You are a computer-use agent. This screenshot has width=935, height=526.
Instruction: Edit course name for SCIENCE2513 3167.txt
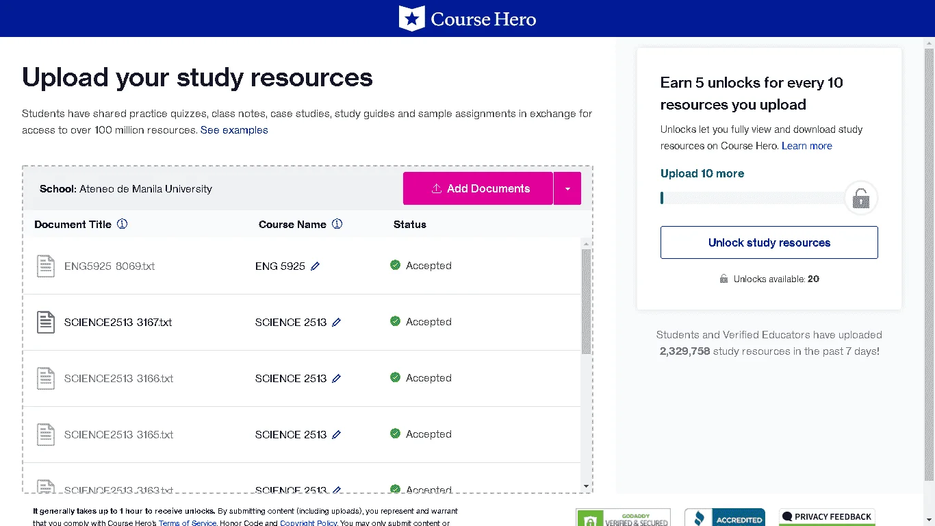pos(337,322)
